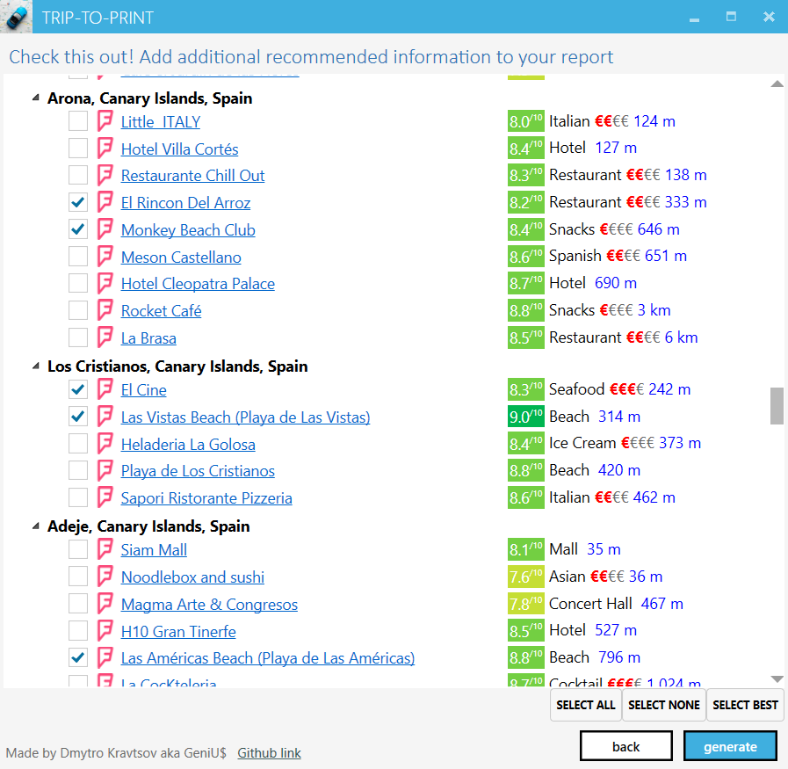Screen dimensions: 788x769
Task: Click the 7.6 rating badge for Noodlebox and sushi
Action: tap(525, 577)
